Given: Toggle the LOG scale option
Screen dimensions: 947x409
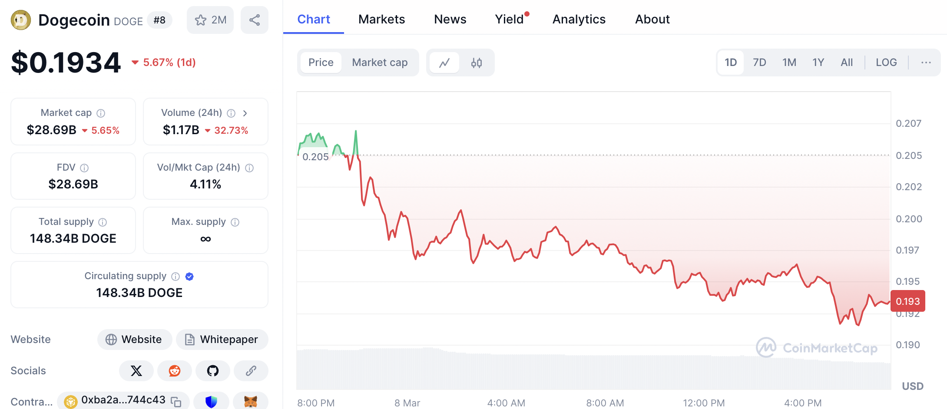Looking at the screenshot, I should pos(886,63).
